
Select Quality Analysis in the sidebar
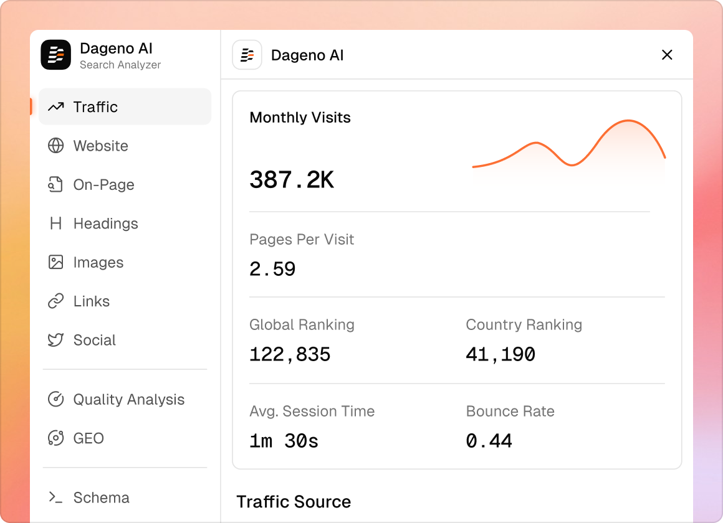[x=128, y=400]
